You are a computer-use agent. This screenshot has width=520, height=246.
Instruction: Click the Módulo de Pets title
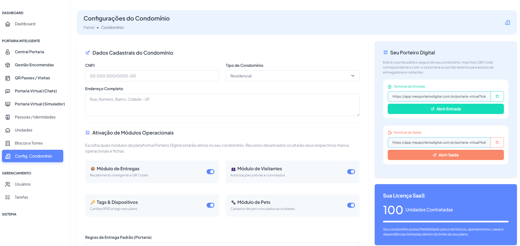click(x=254, y=202)
